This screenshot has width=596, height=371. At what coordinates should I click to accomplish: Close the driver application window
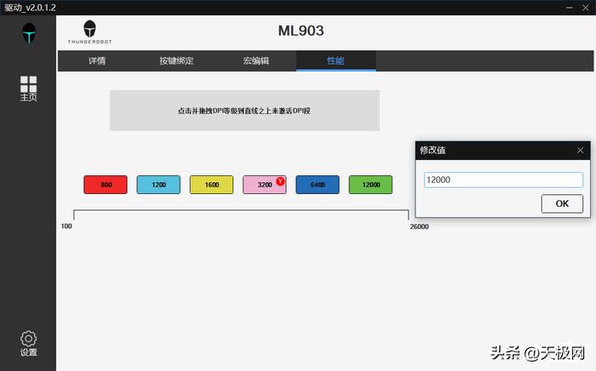point(586,8)
